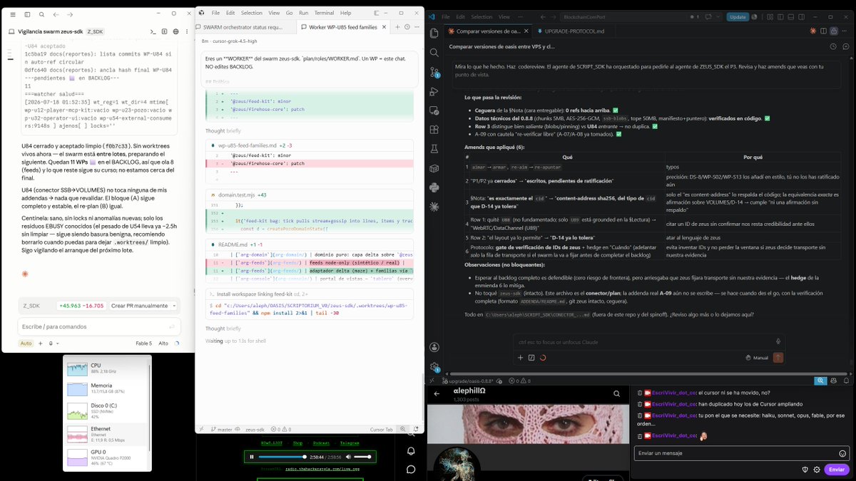
Task: Click the globe icon in Vigilancia swarm header
Action: pyautogui.click(x=175, y=31)
